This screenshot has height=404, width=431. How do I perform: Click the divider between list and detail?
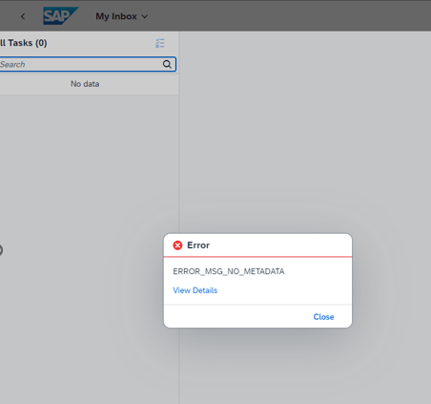(x=179, y=159)
